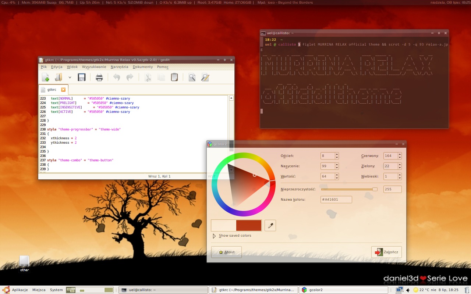
Task: Open Find and Replace icon in gedit
Action: 205,77
